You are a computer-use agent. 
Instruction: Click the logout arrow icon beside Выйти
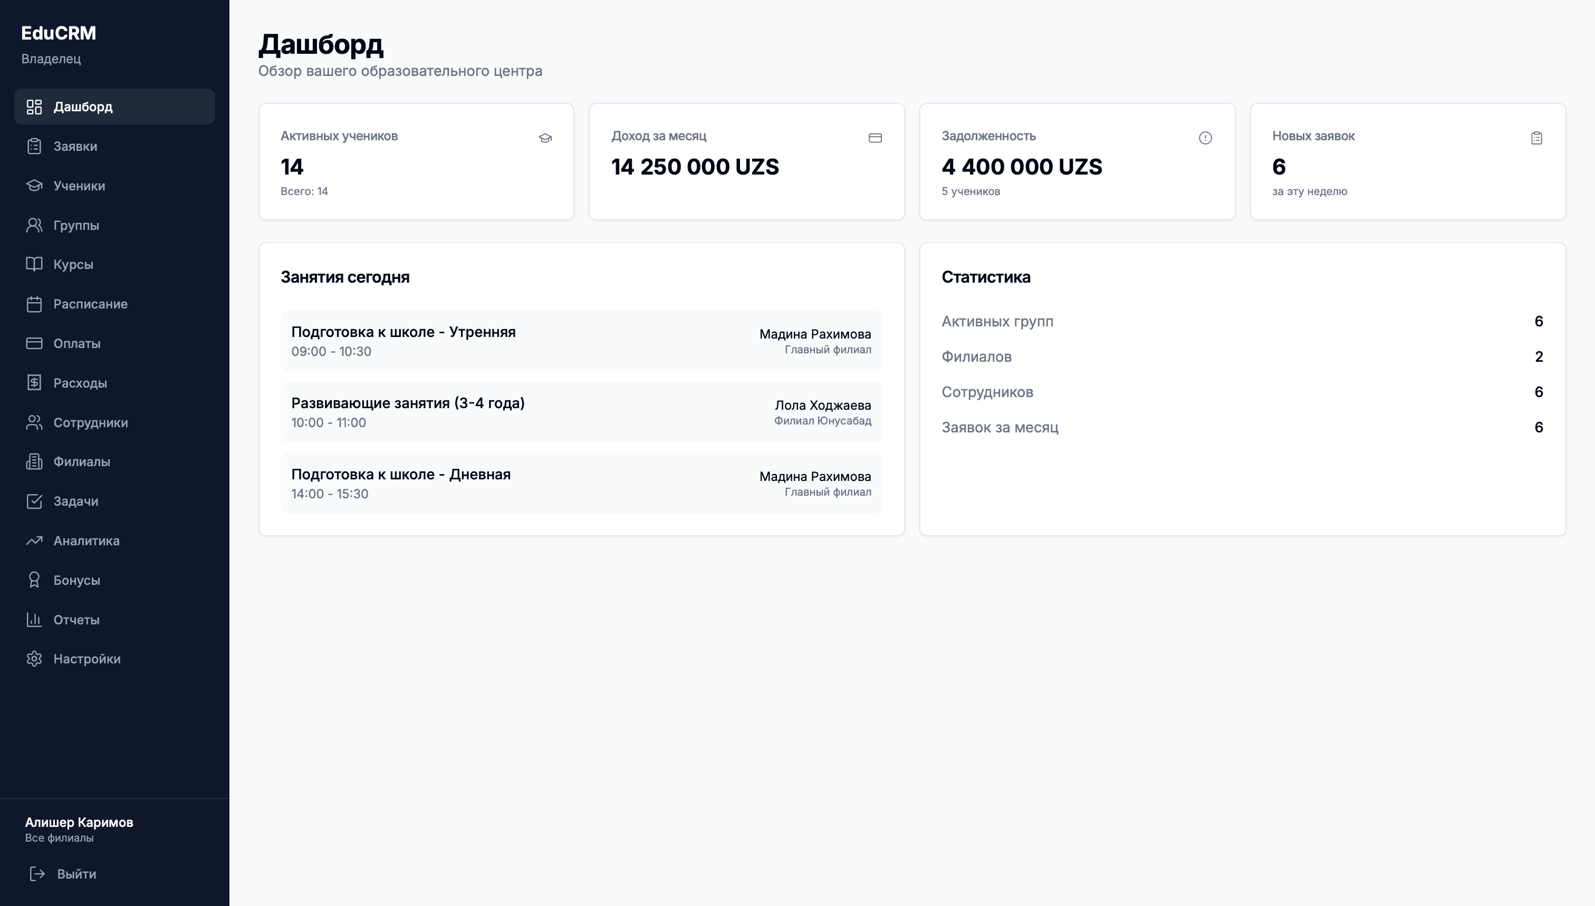37,874
